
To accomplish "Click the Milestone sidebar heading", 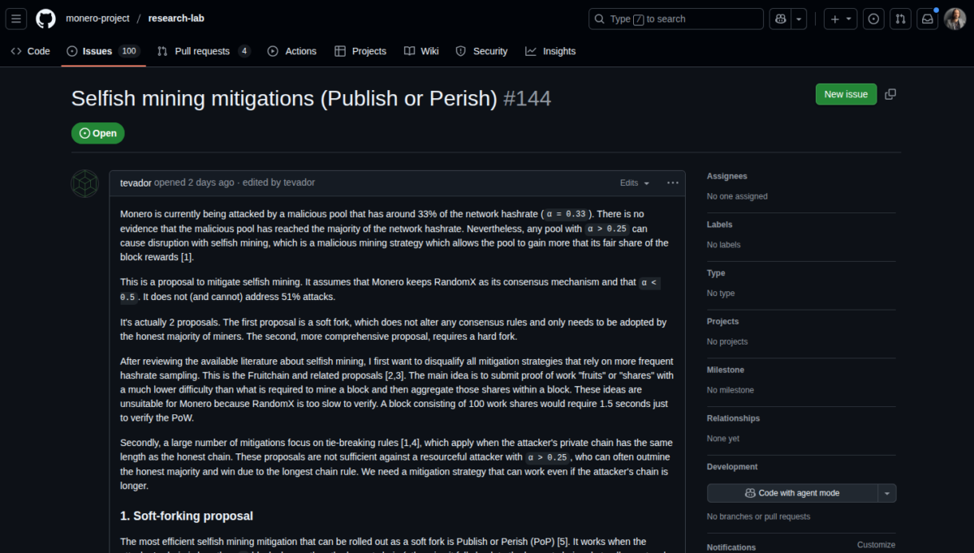I will tap(726, 370).
